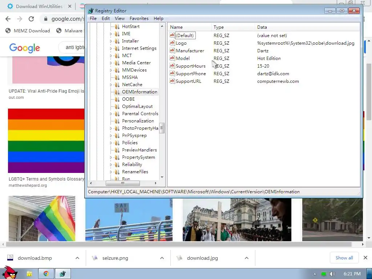Click the green network tray icon
Image resolution: width=372 pixels, height=279 pixels.
click(x=323, y=274)
